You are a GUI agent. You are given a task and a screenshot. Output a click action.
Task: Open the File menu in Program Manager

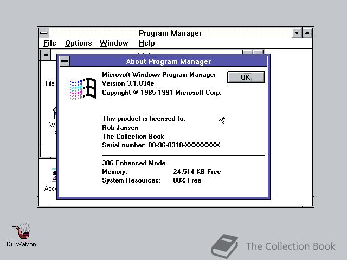point(49,43)
